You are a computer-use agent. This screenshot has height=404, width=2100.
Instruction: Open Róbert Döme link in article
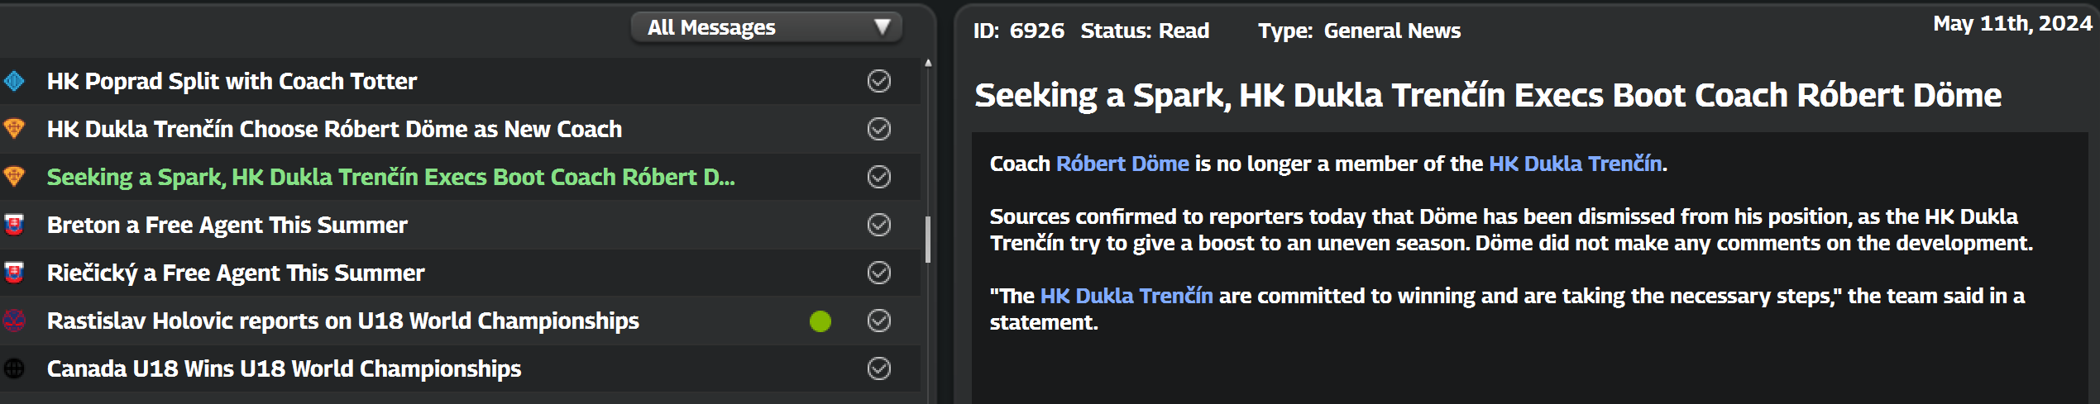[1122, 164]
